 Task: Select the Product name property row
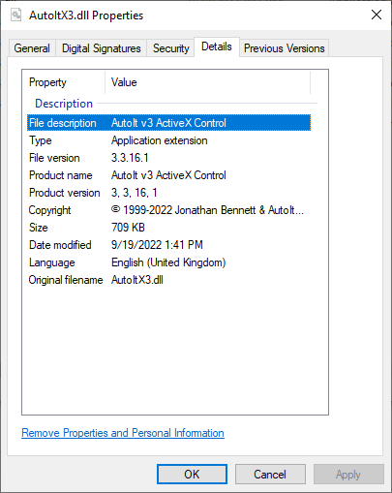click(168, 175)
